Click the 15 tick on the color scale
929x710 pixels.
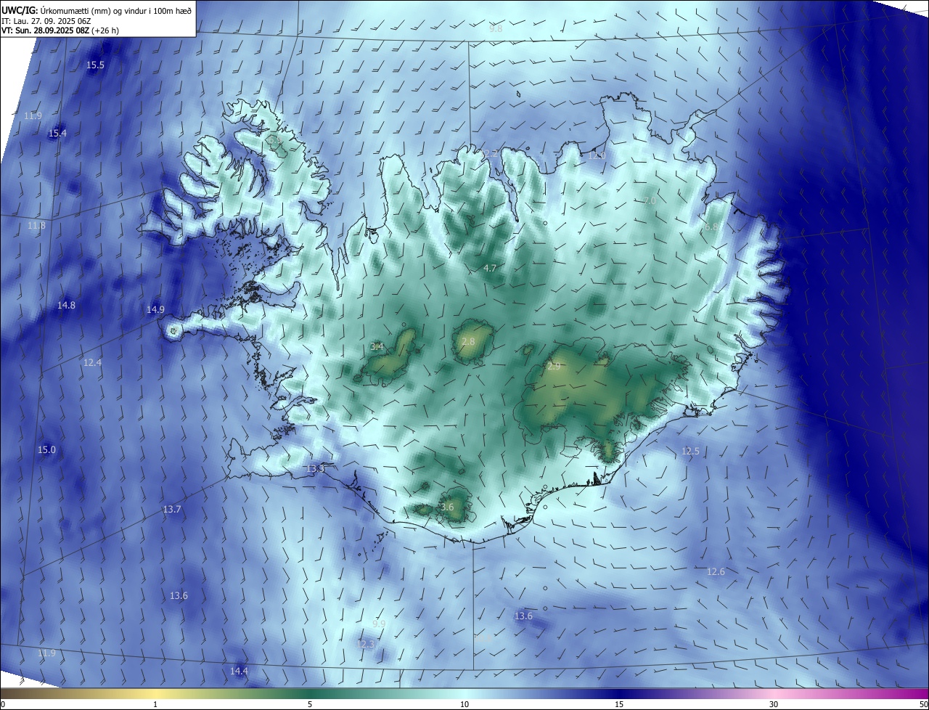[x=619, y=704]
